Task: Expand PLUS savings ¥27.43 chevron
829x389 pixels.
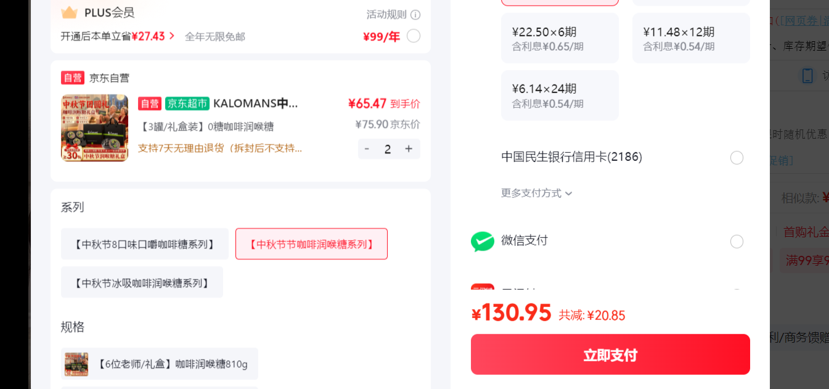Action: pos(172,36)
